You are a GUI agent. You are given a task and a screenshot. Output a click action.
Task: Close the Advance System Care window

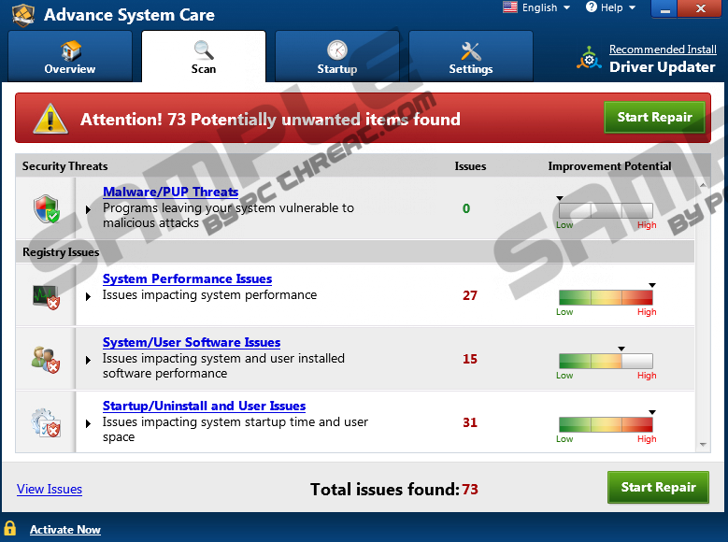[x=701, y=8]
